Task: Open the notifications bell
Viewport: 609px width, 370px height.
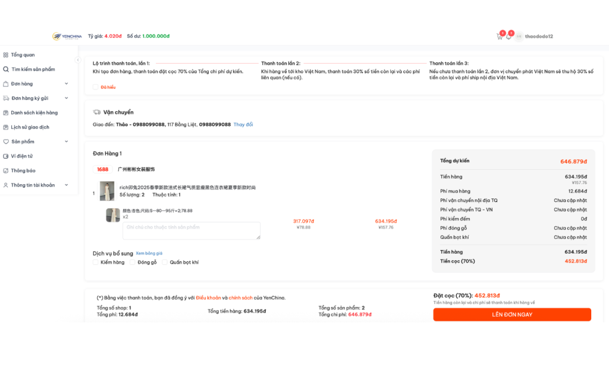Action: coord(508,36)
